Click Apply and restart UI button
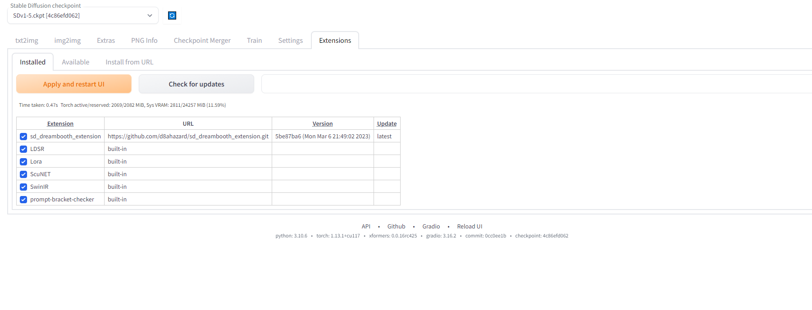The width and height of the screenshot is (812, 310). [74, 84]
